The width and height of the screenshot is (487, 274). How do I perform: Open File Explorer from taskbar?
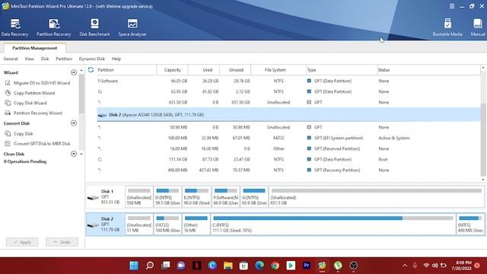tap(228, 266)
